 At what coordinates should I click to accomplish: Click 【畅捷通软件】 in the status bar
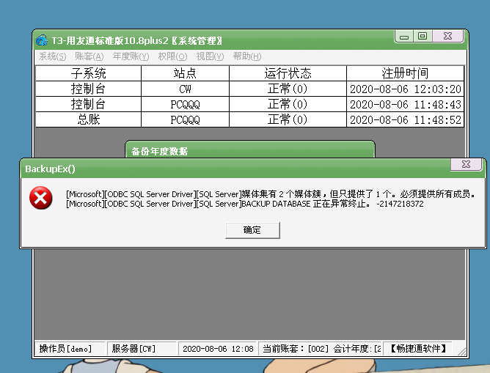418,349
